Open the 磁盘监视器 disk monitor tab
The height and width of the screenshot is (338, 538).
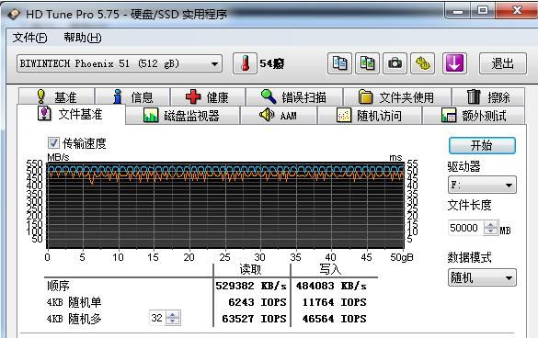pos(182,116)
